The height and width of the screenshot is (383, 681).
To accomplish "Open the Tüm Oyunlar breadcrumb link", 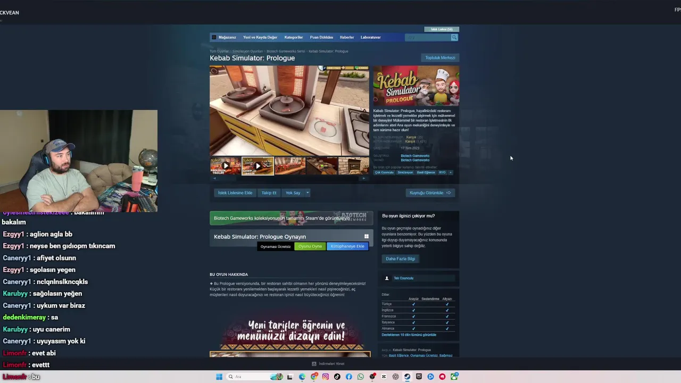I will [x=219, y=51].
